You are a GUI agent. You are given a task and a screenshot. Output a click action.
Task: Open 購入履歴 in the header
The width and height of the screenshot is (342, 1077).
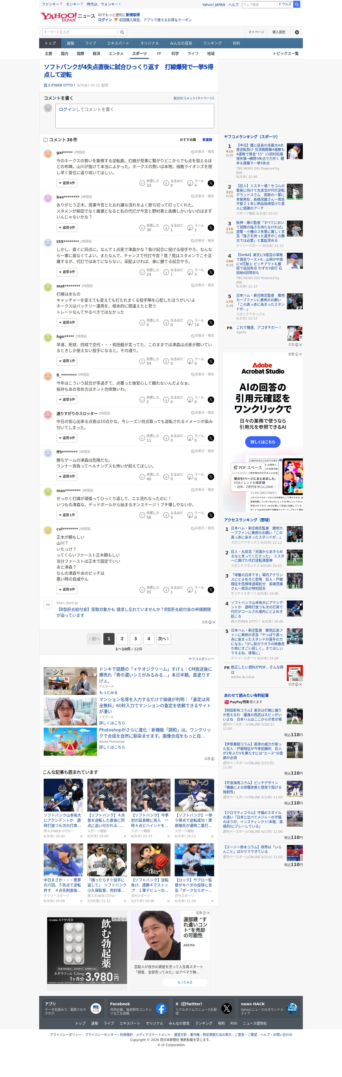tap(279, 32)
